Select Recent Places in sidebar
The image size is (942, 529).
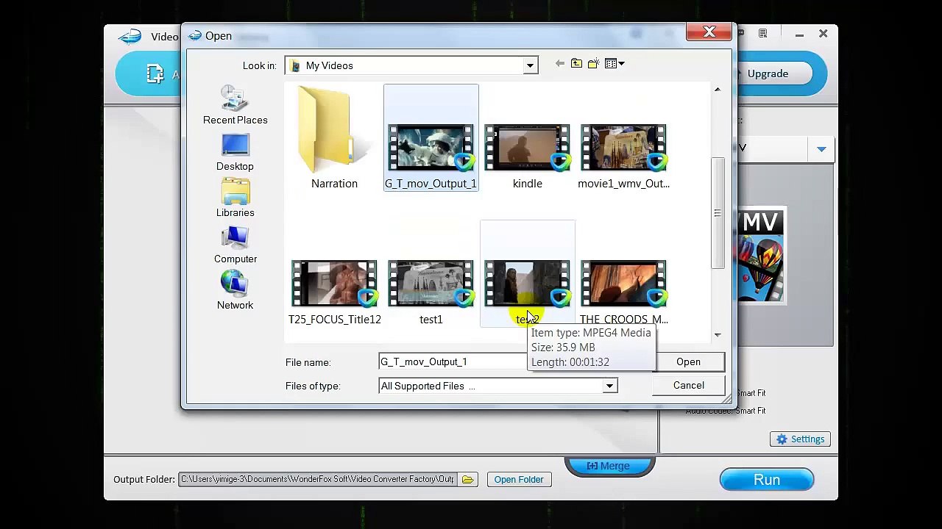click(x=235, y=105)
